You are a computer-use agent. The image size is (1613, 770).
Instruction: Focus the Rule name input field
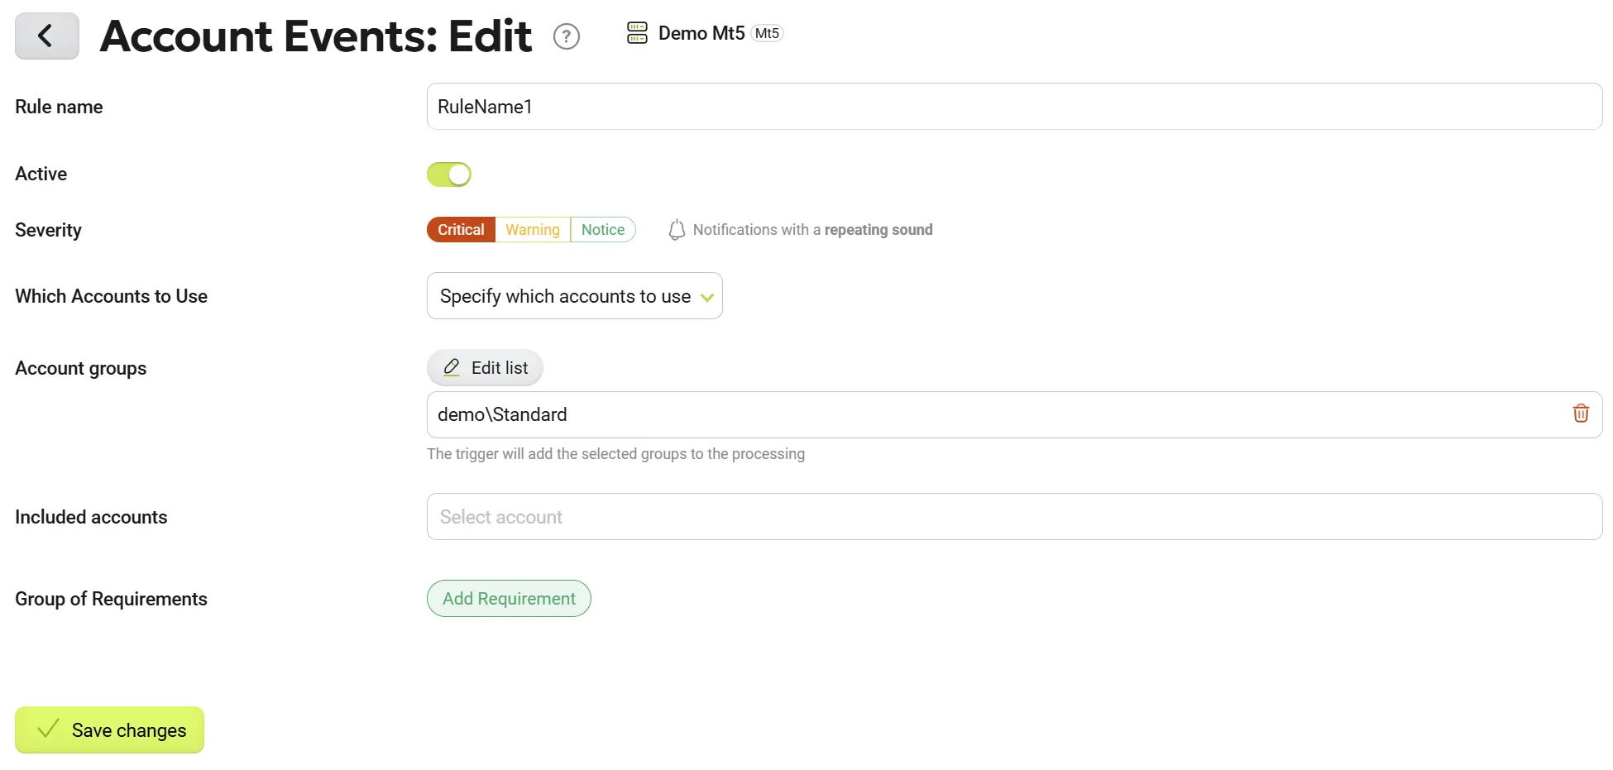pos(1014,107)
